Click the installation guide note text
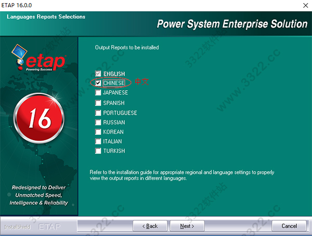Screen dimensions: 312x236 point(182,175)
